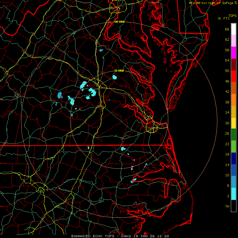Click the black TH swatch at legend bottom
Viewport: 238px width, 238px height.
234,206
